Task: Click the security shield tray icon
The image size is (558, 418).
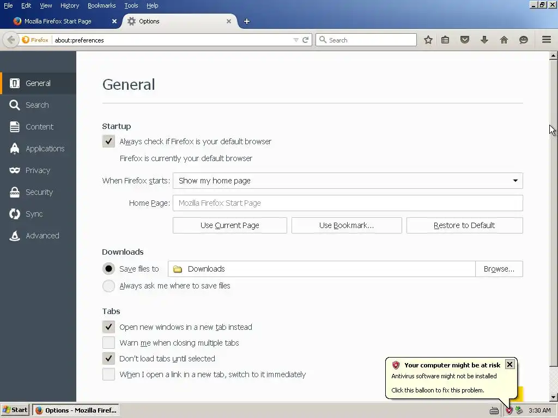Action: pyautogui.click(x=509, y=410)
